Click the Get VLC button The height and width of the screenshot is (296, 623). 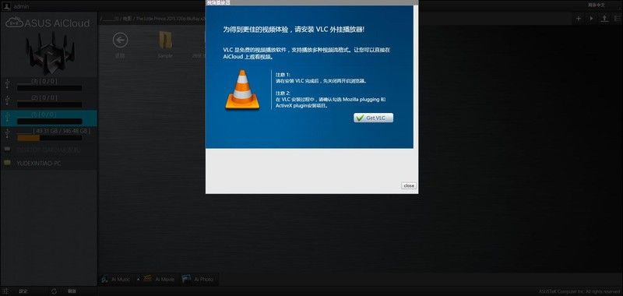pyautogui.click(x=373, y=118)
